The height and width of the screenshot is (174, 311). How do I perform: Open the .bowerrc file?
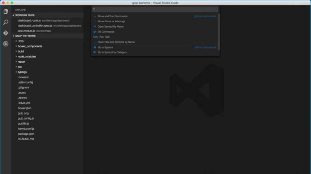pyautogui.click(x=23, y=77)
